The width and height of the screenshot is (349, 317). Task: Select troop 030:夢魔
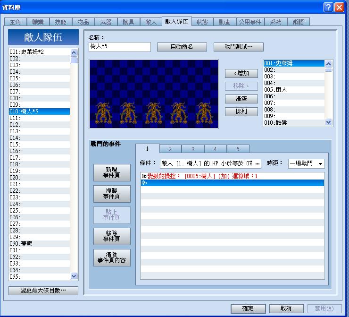click(x=40, y=244)
